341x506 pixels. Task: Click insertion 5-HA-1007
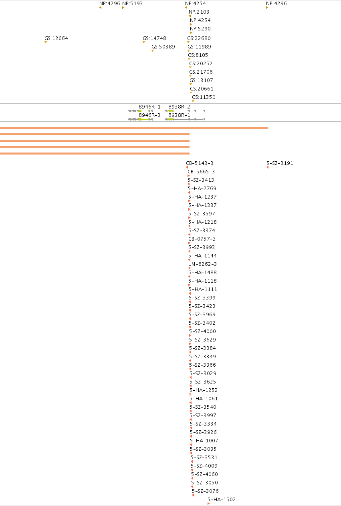(204, 441)
